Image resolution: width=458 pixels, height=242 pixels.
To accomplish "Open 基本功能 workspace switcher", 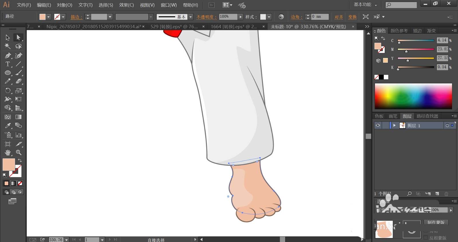I will tap(366, 5).
